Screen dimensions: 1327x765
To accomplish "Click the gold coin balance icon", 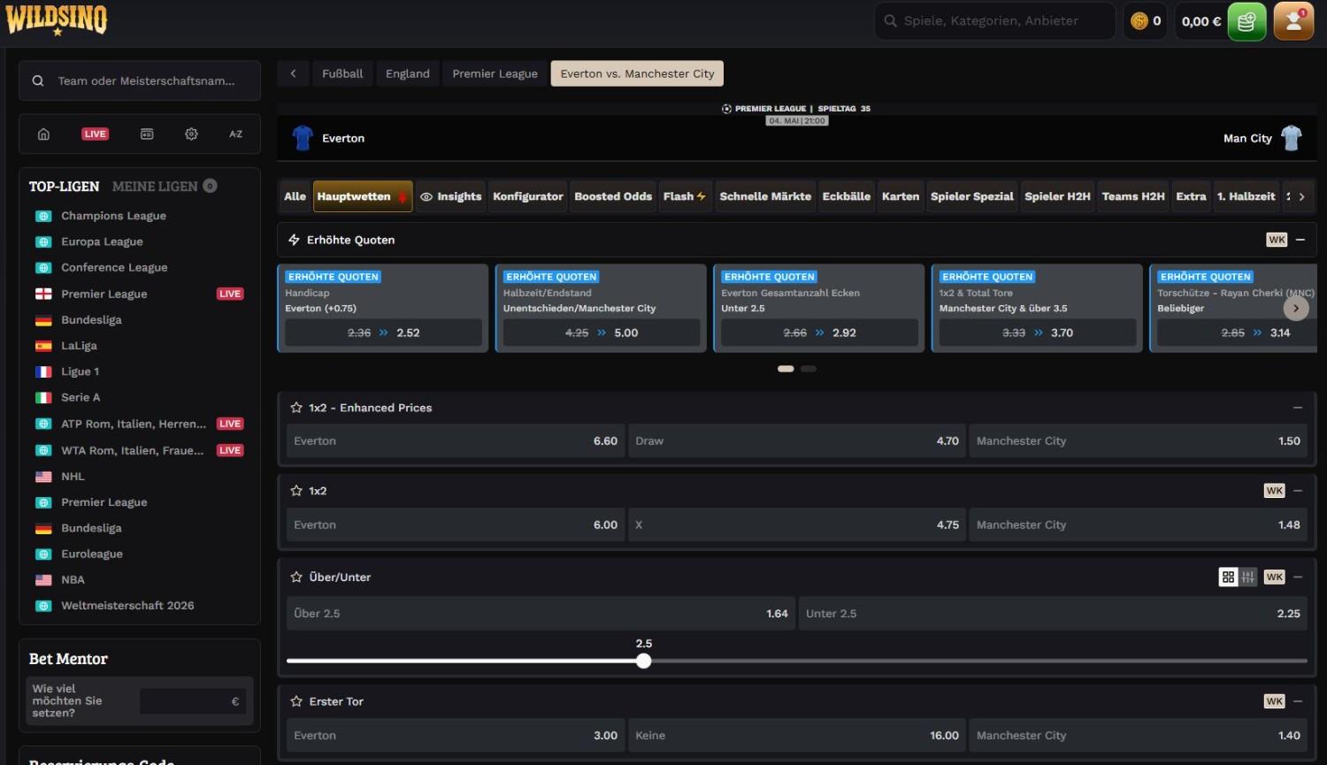I will point(1139,21).
